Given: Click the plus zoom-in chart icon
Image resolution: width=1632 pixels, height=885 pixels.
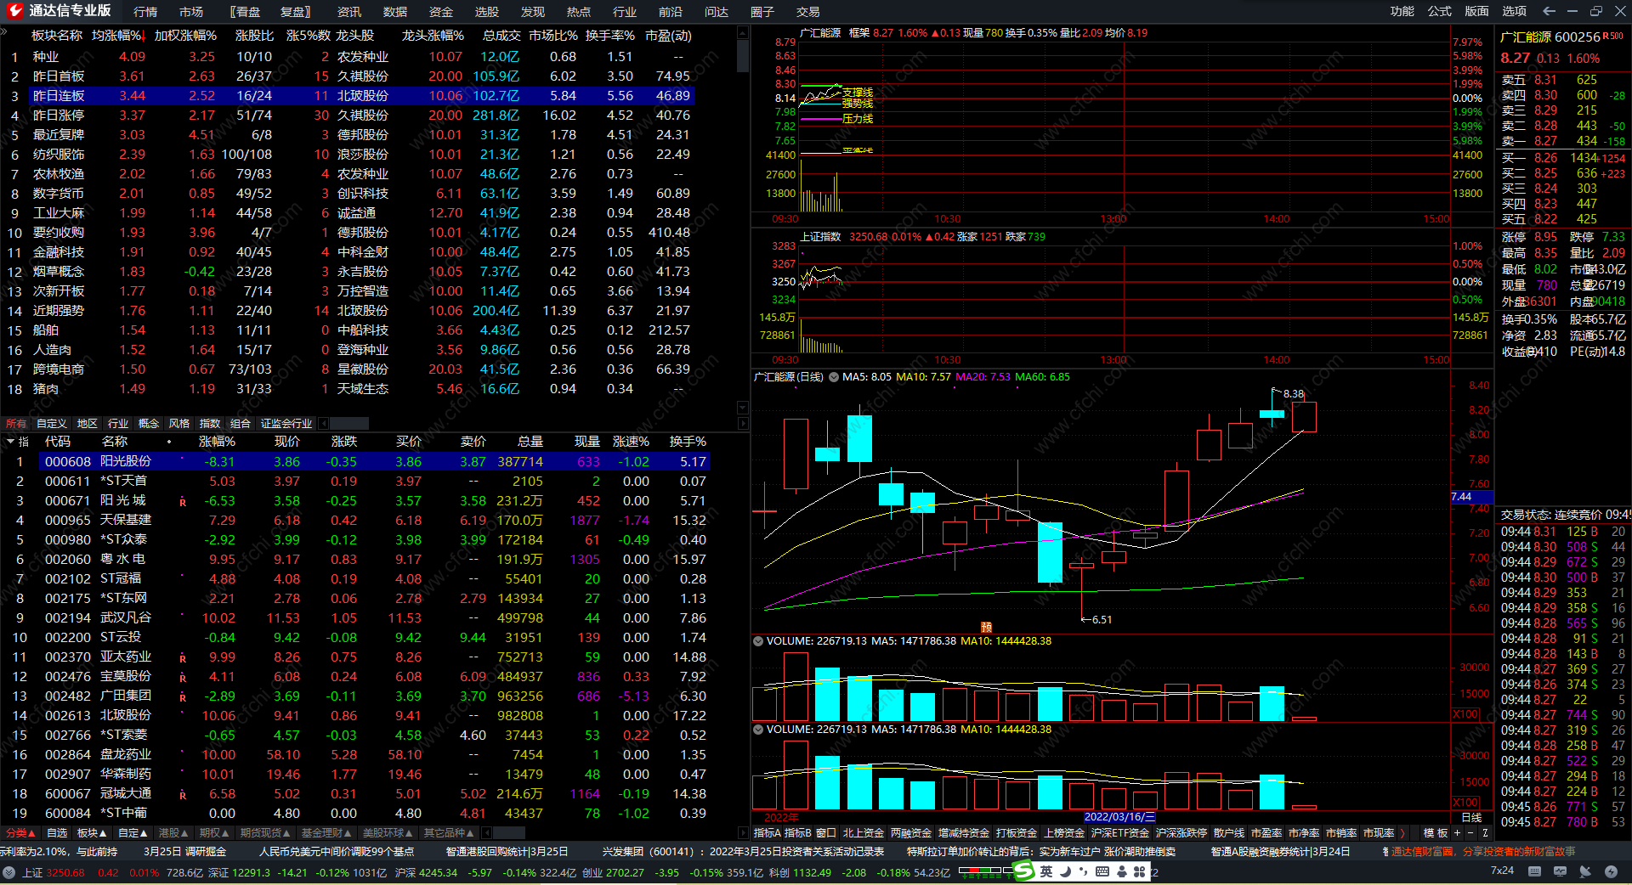Looking at the screenshot, I should click(1457, 833).
